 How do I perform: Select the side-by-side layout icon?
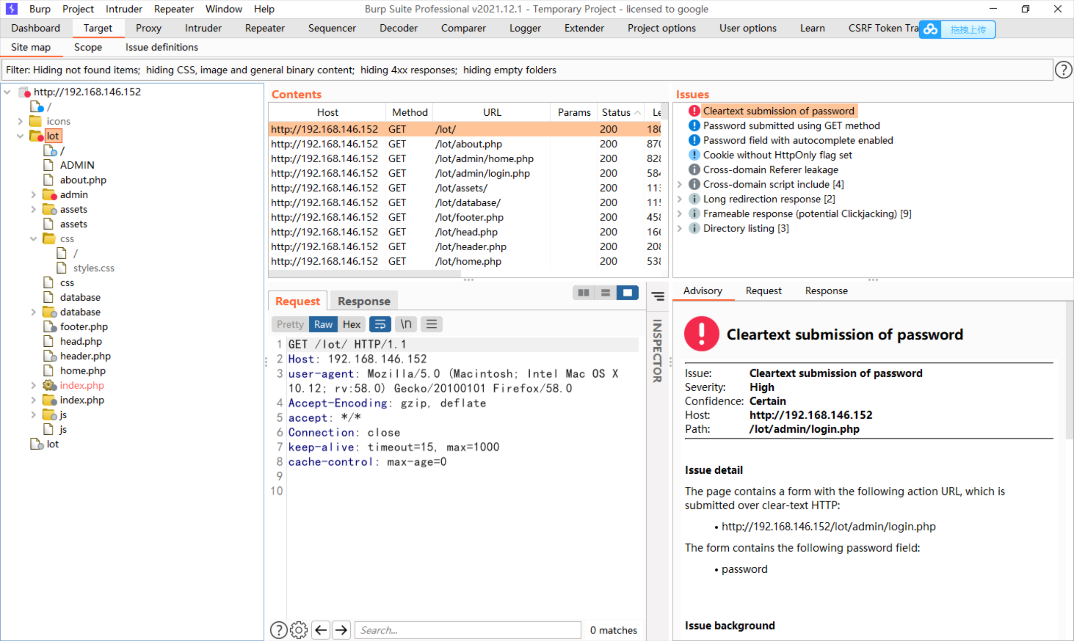tap(584, 293)
